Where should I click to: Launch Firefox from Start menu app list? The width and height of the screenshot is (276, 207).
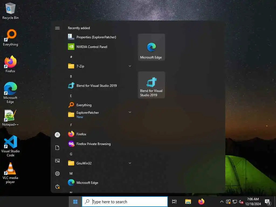click(x=100, y=134)
